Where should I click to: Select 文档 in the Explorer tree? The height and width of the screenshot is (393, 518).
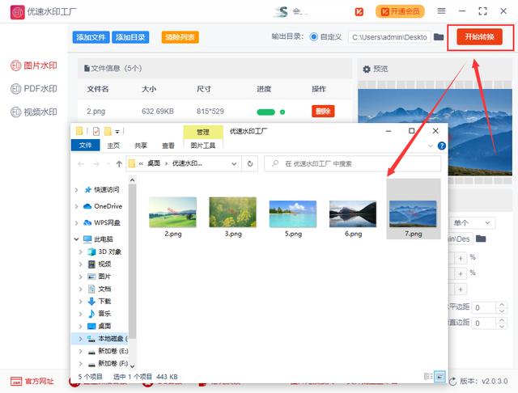coord(104,289)
